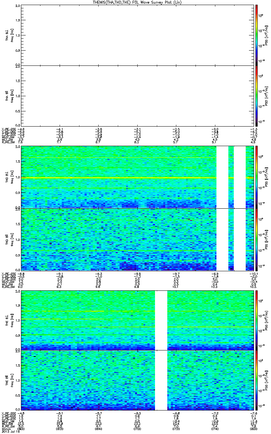Click the PSD units label beside top color bar

coord(267,35)
